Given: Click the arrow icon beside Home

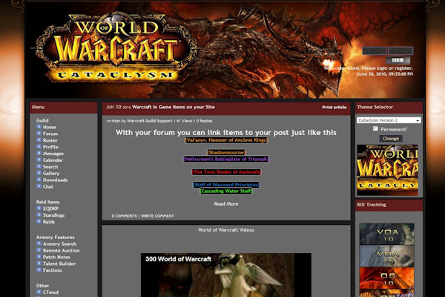Looking at the screenshot, I should coord(39,127).
